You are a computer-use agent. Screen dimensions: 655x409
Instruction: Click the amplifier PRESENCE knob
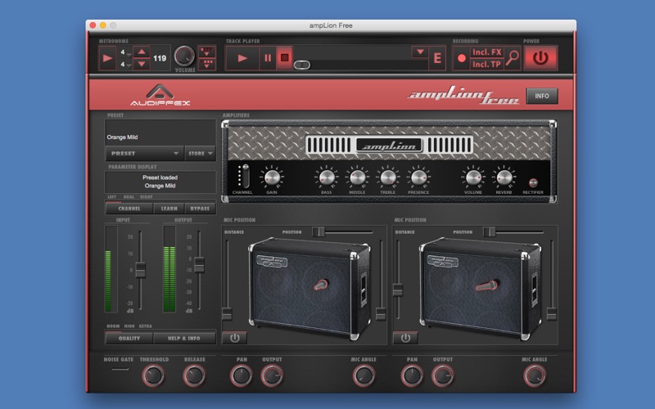point(418,177)
